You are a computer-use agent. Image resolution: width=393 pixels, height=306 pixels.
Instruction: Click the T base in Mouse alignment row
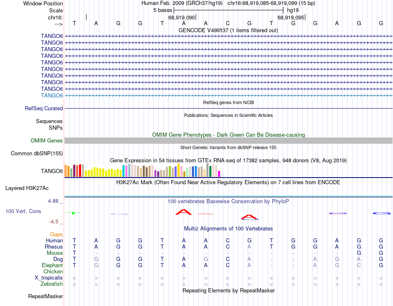[x=74, y=253]
